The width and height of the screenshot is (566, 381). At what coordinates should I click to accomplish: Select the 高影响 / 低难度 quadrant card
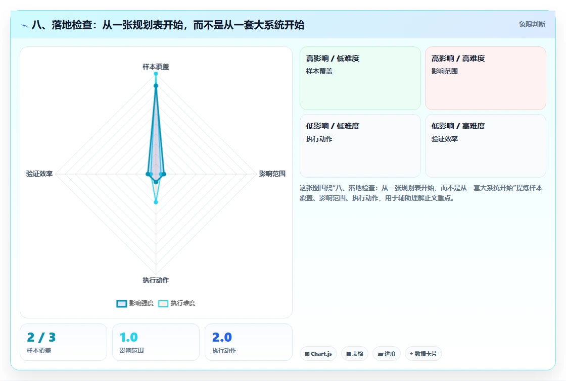click(360, 78)
